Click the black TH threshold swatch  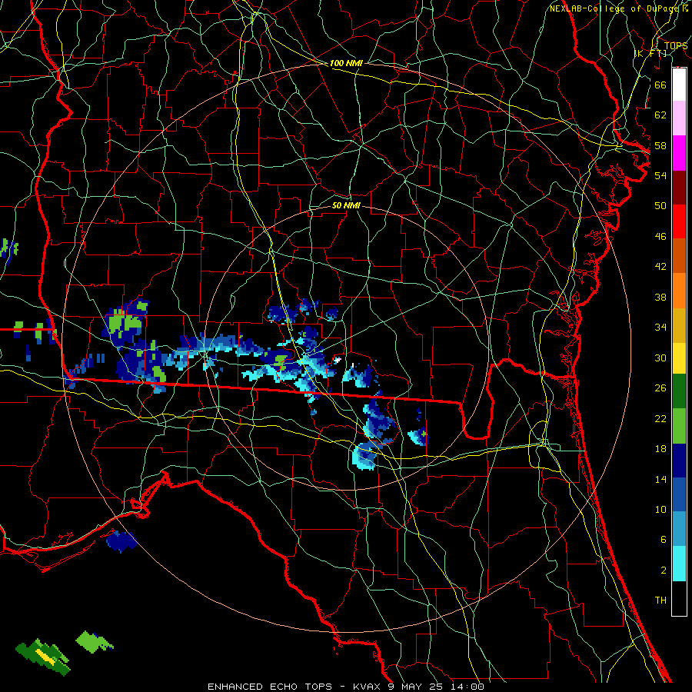point(679,598)
